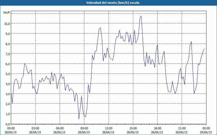The image size is (217, 135).
Task: Click the '7,0' y-axis value
Action: (8, 54)
